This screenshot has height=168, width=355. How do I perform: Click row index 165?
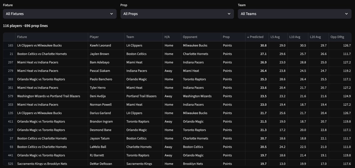coord(9,45)
